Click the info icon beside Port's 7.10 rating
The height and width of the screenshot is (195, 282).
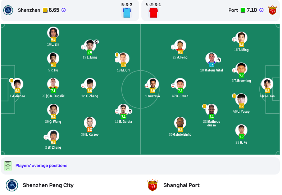(x=261, y=10)
